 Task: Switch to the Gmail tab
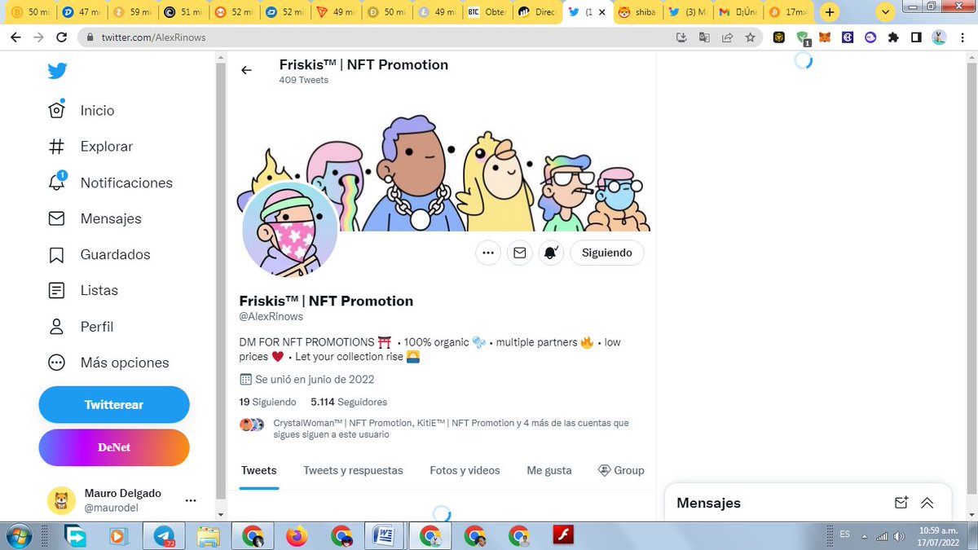click(737, 12)
